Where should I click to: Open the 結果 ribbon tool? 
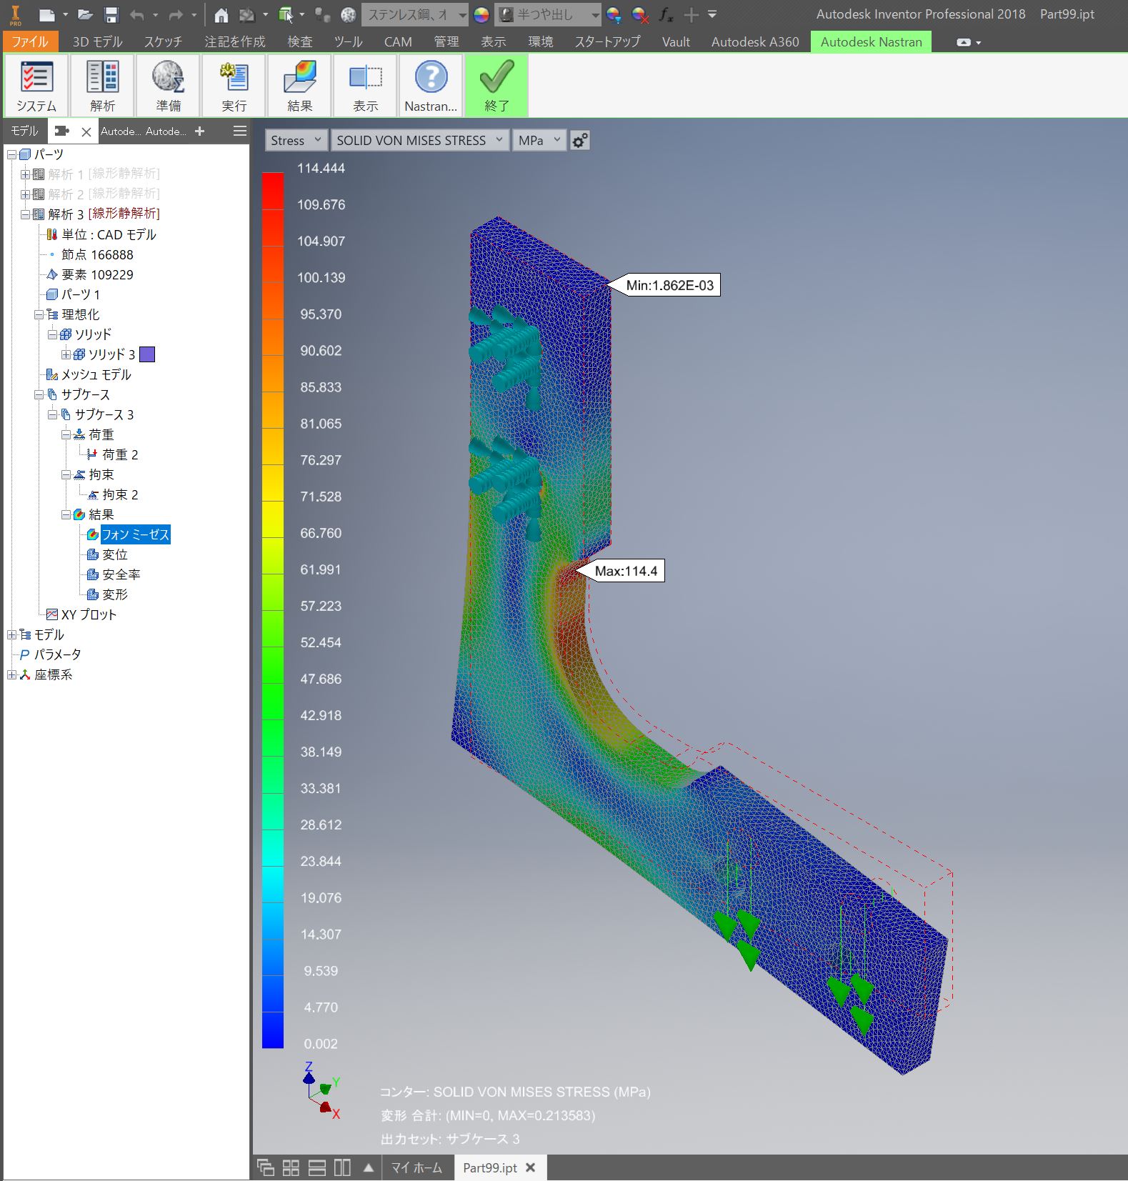click(x=299, y=85)
